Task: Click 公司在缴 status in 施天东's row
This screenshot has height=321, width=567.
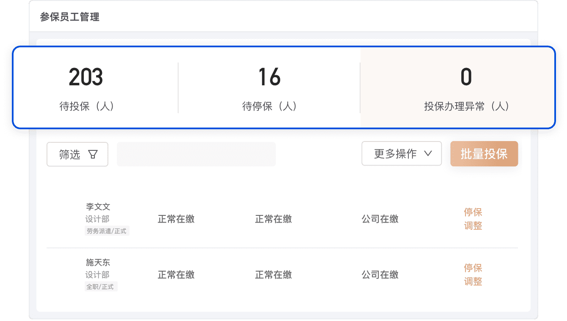Action: click(x=380, y=275)
